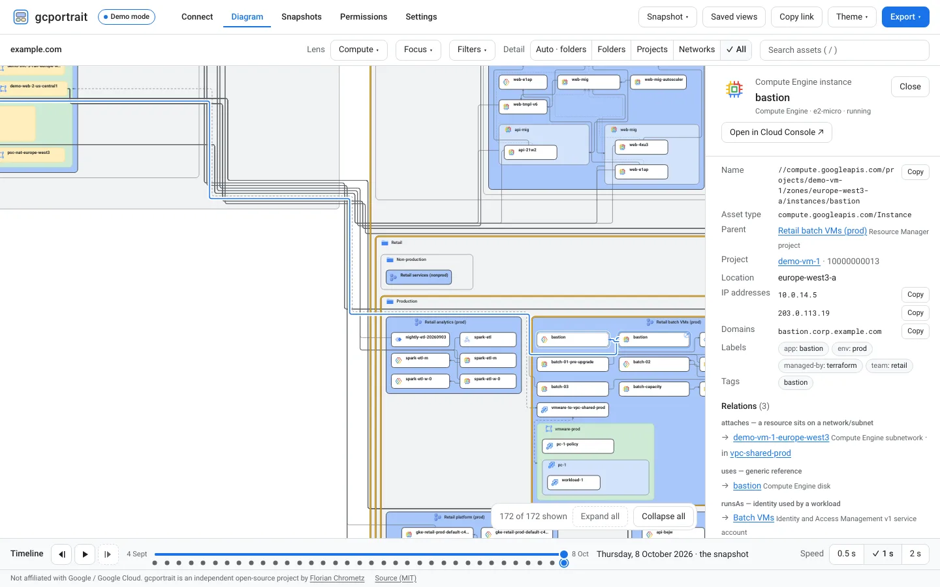The width and height of the screenshot is (940, 587).
Task: Select the nightly-etl-20260903 node
Action: pyautogui.click(x=420, y=339)
